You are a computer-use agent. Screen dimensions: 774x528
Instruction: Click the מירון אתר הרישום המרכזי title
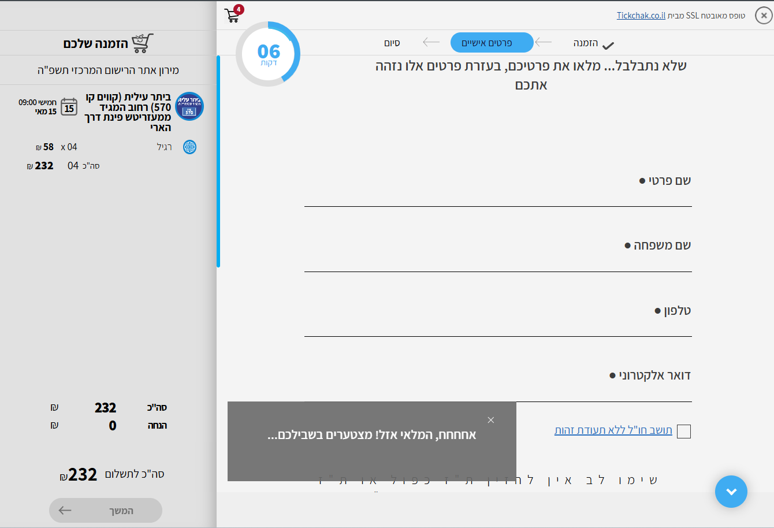point(108,70)
